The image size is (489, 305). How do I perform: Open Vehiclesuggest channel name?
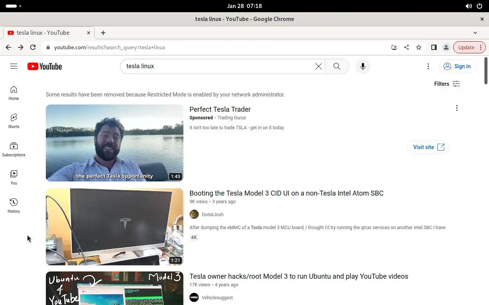(217, 298)
